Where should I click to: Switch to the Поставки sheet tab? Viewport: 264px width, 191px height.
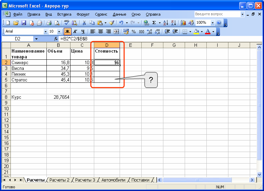(140, 180)
